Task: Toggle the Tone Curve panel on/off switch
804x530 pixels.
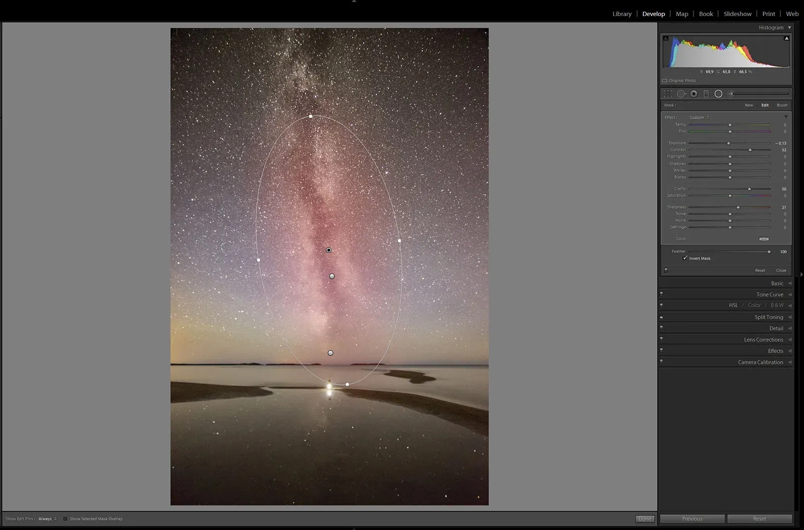Action: 661,294
